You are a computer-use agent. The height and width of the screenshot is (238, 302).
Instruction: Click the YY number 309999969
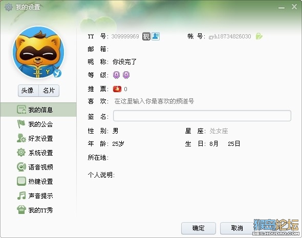125,36
